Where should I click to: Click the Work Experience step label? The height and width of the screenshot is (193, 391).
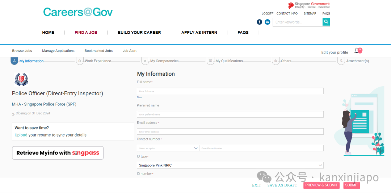98,61
